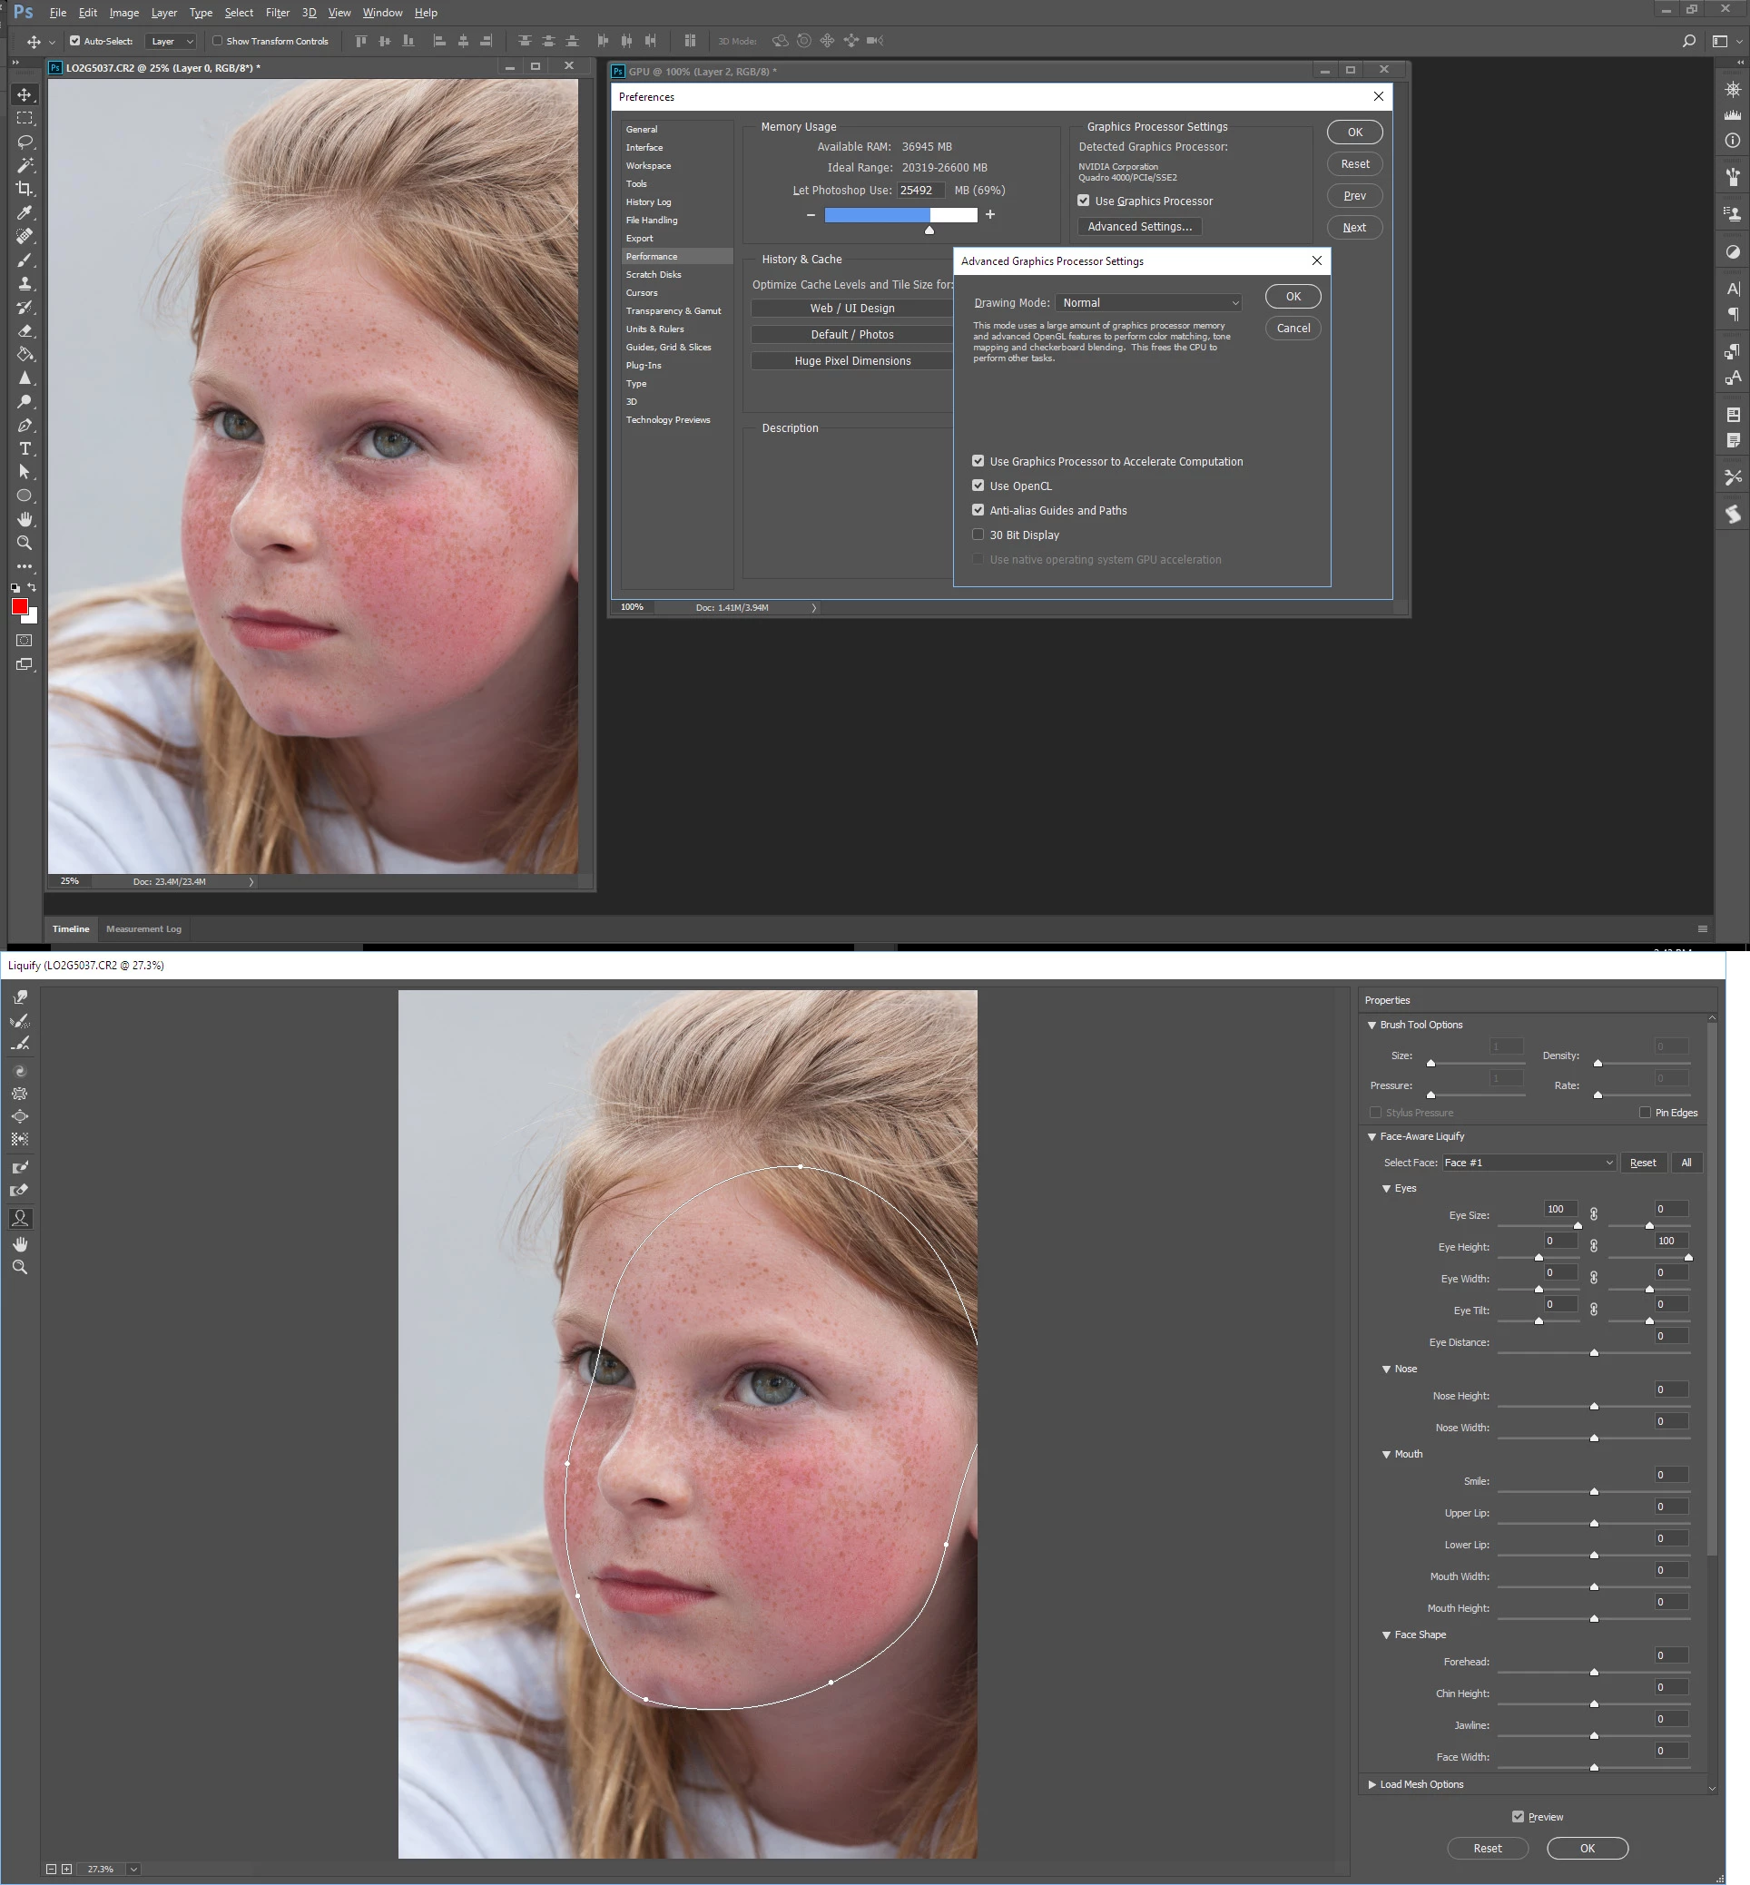Select Liquify Zoom tool
The width and height of the screenshot is (1750, 1885).
(x=20, y=1267)
